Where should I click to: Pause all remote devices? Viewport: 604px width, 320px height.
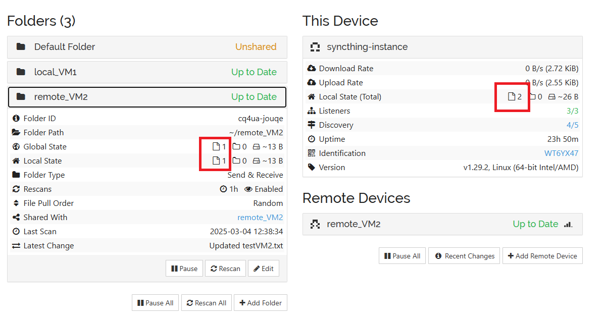tap(402, 256)
